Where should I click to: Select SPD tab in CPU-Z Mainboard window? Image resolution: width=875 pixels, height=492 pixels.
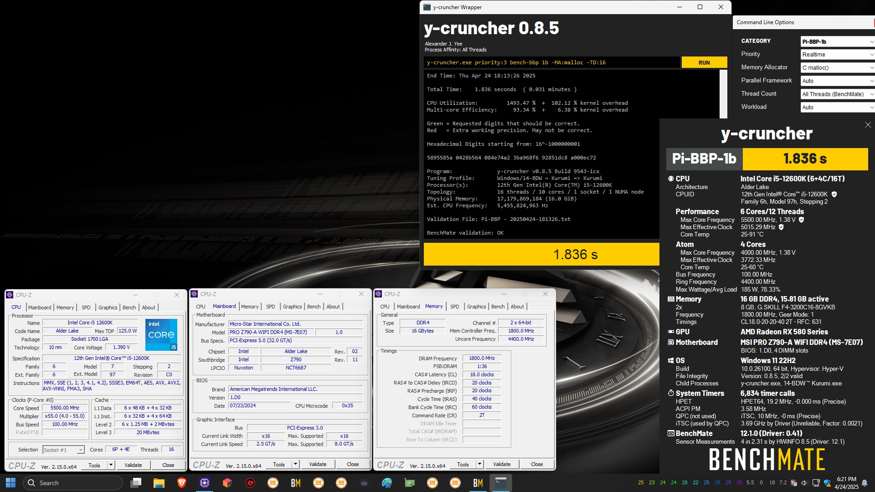click(271, 307)
